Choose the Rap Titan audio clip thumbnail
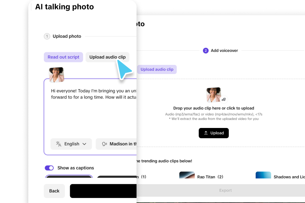 coord(187,175)
